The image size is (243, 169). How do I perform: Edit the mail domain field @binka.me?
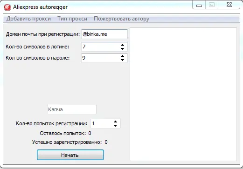click(x=104, y=34)
